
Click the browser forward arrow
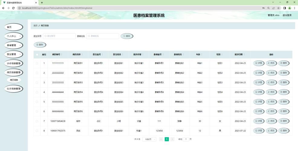coord(8,8)
